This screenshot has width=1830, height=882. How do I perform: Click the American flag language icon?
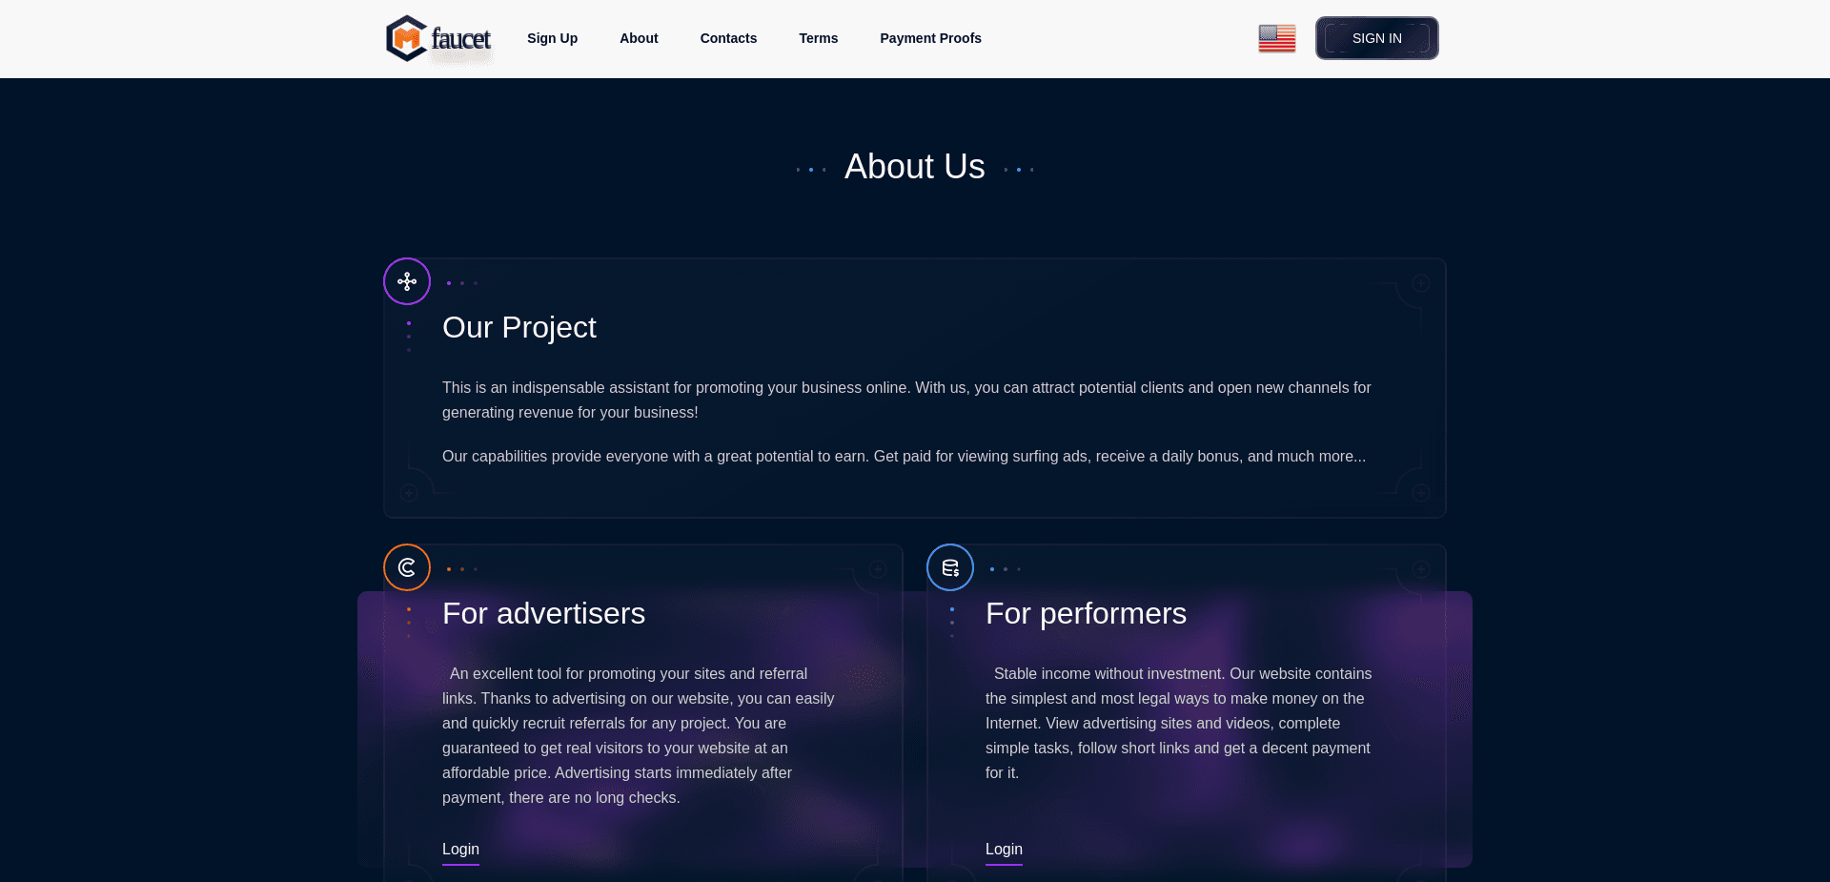click(x=1276, y=38)
